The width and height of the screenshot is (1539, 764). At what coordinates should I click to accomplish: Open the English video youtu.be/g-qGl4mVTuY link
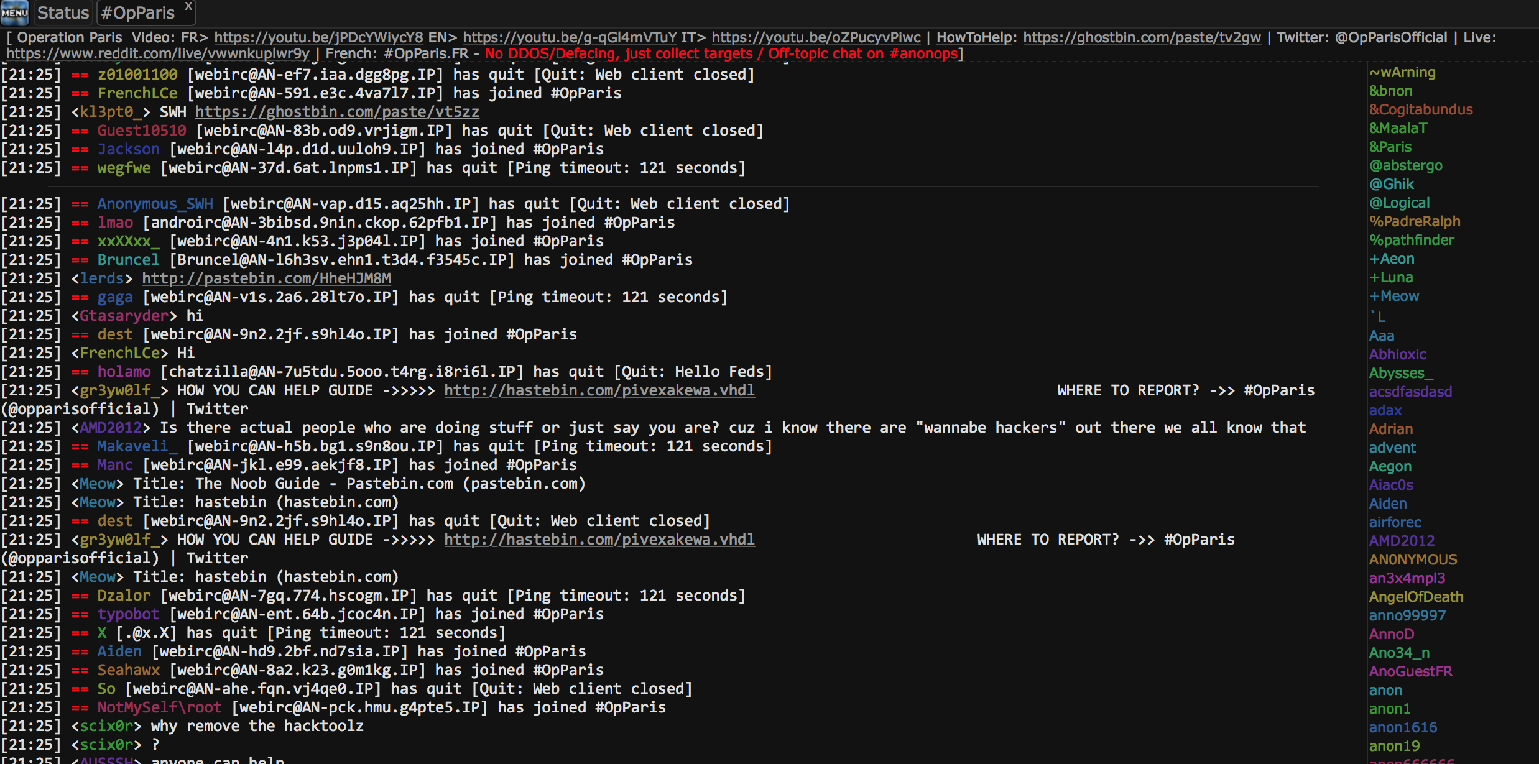coord(570,37)
